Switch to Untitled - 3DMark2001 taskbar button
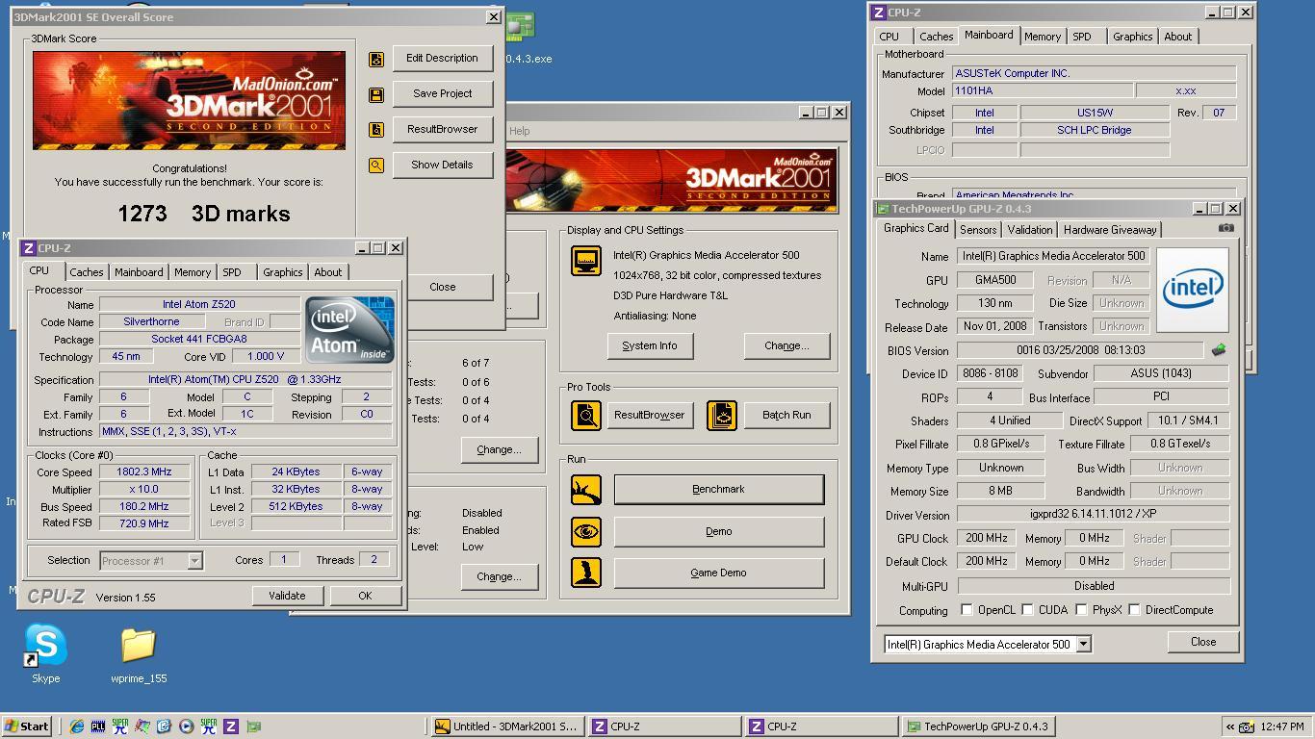This screenshot has width=1315, height=739. coord(506,726)
